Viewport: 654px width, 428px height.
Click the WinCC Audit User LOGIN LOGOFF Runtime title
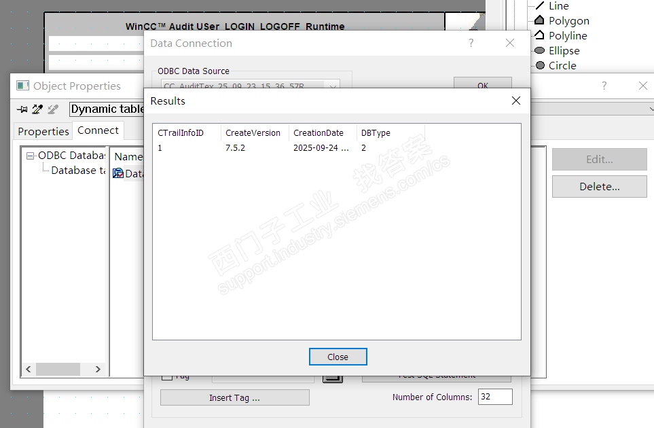(x=235, y=26)
